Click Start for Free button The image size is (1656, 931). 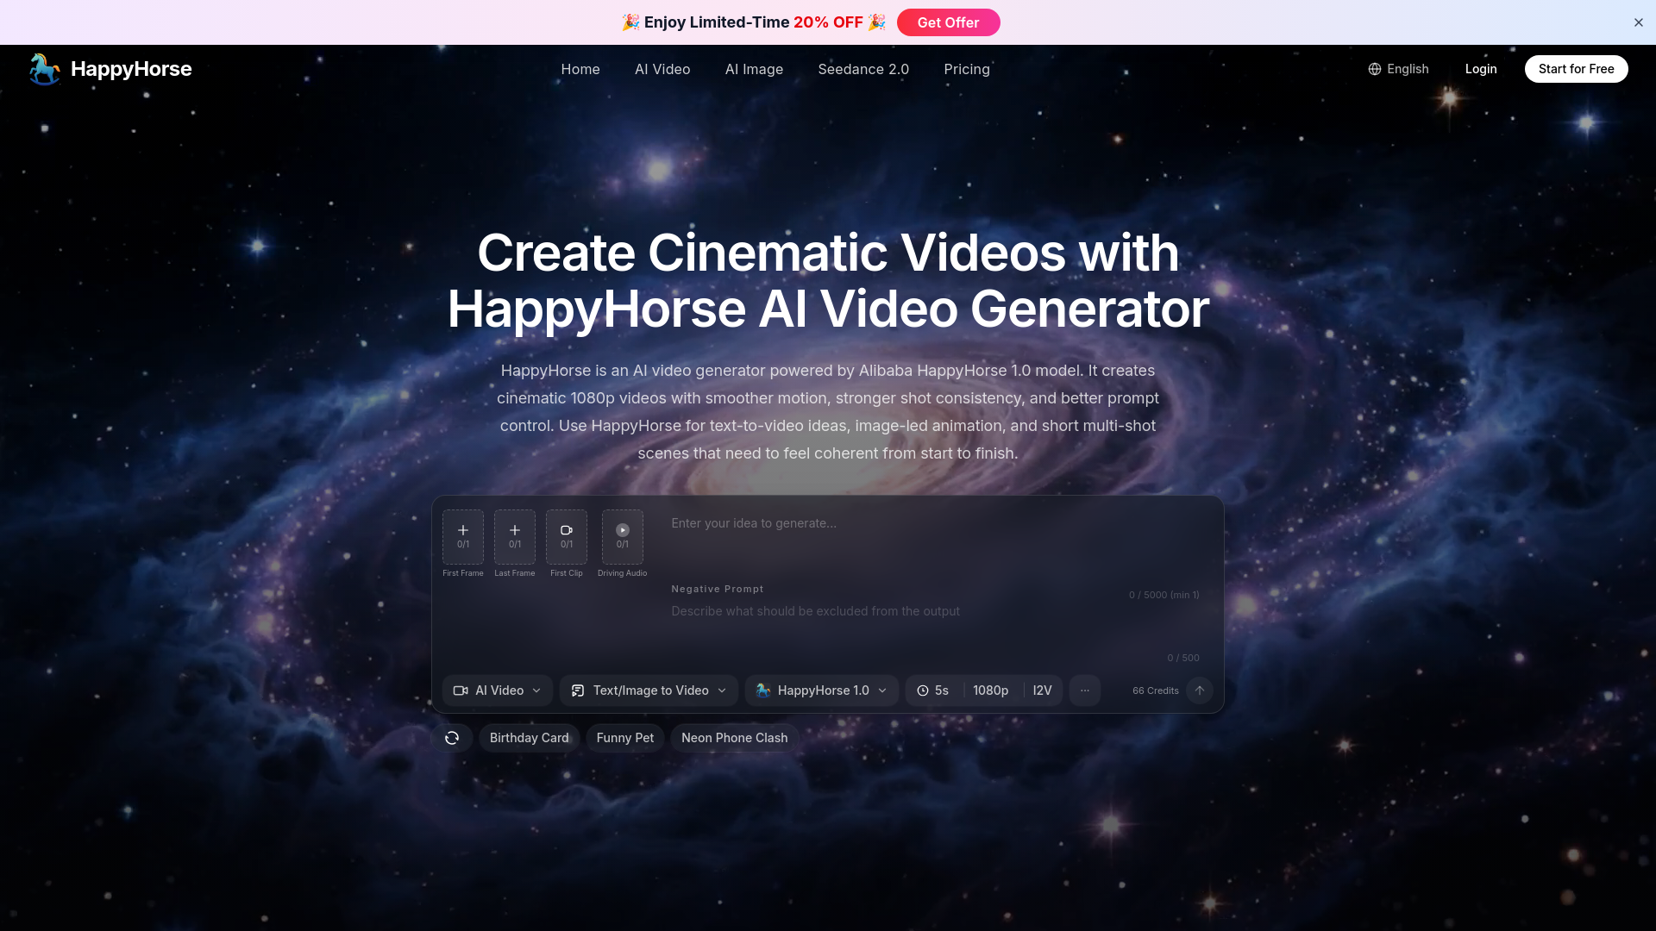click(x=1576, y=69)
